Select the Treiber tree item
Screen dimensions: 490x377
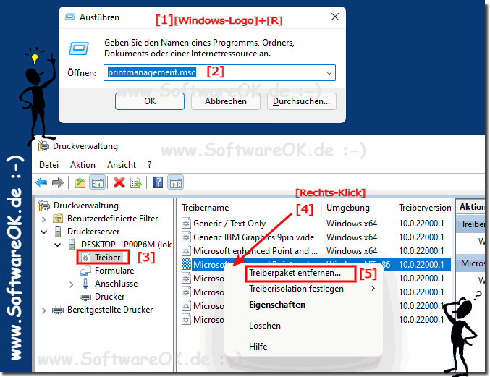[108, 258]
